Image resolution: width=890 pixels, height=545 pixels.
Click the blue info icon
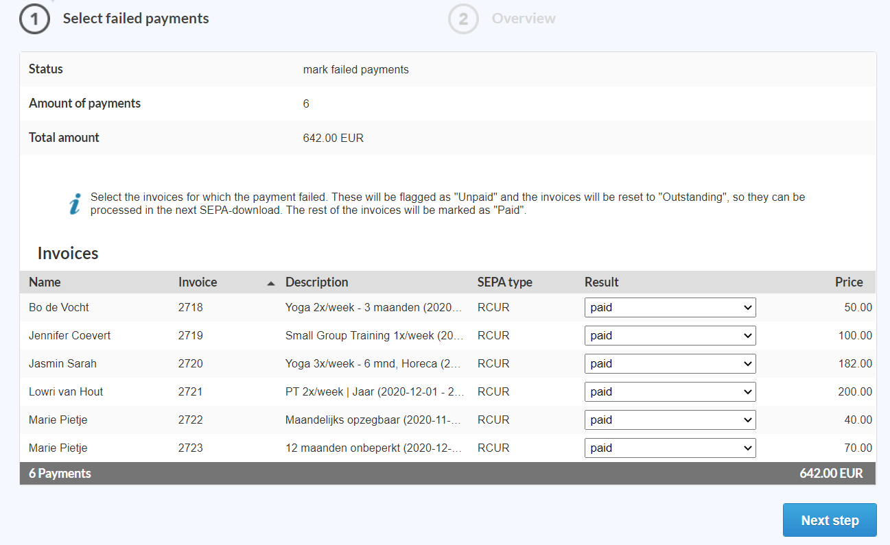coord(75,204)
